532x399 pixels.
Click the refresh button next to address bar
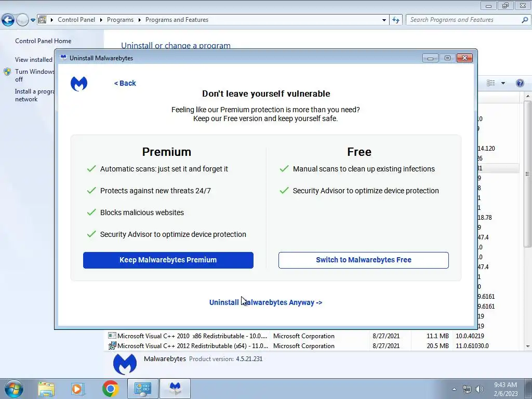(395, 20)
